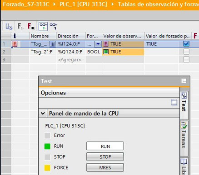The height and width of the screenshot is (175, 199).
Task: Click the %Q124.0:P address cell
Action: point(71,52)
